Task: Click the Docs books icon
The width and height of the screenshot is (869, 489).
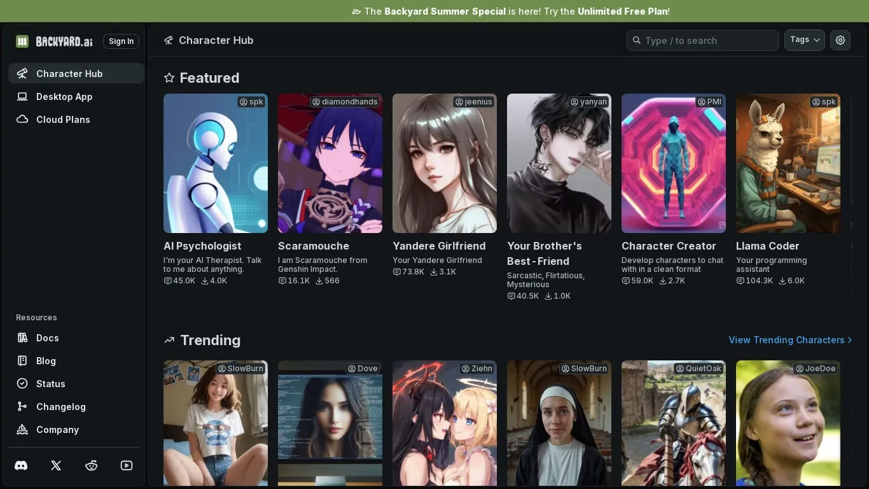Action: [22, 338]
